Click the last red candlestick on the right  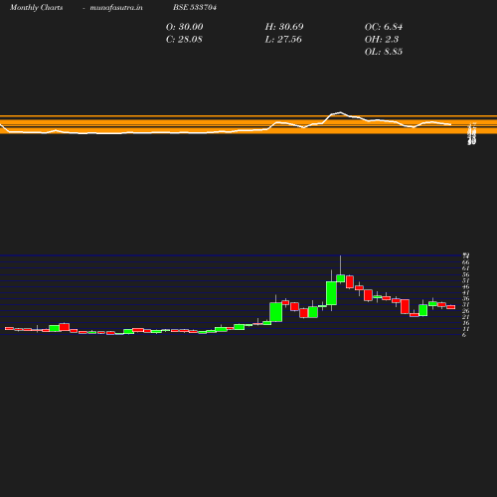tap(450, 307)
